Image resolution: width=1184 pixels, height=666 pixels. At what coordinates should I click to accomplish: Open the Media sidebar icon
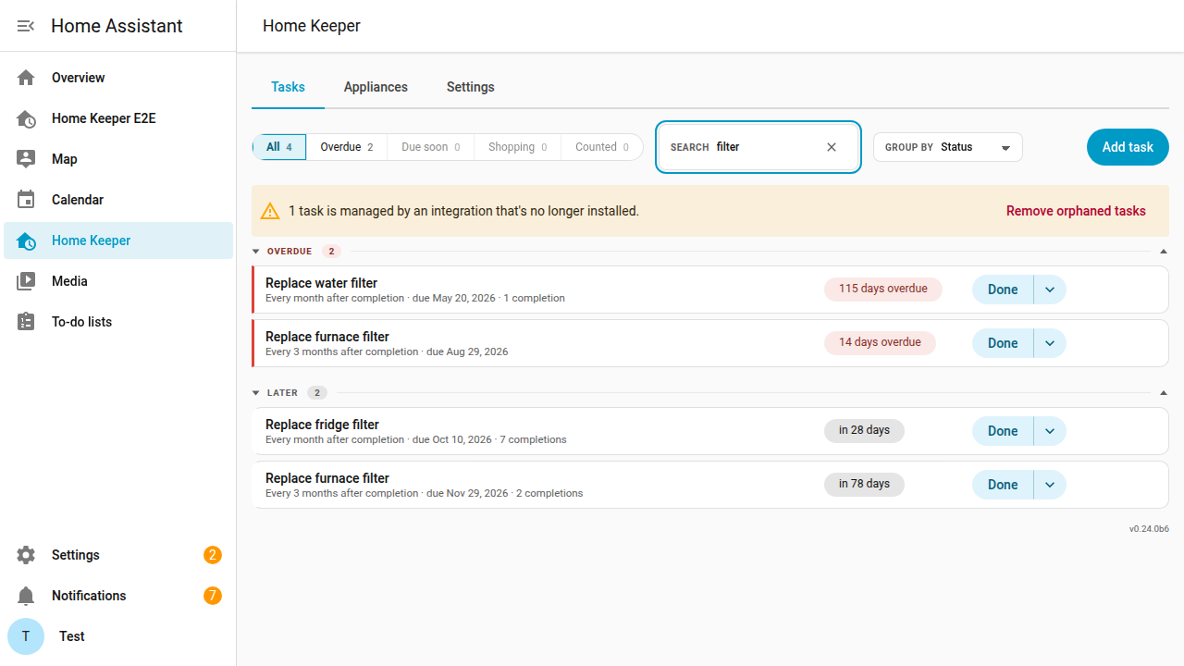(x=26, y=281)
